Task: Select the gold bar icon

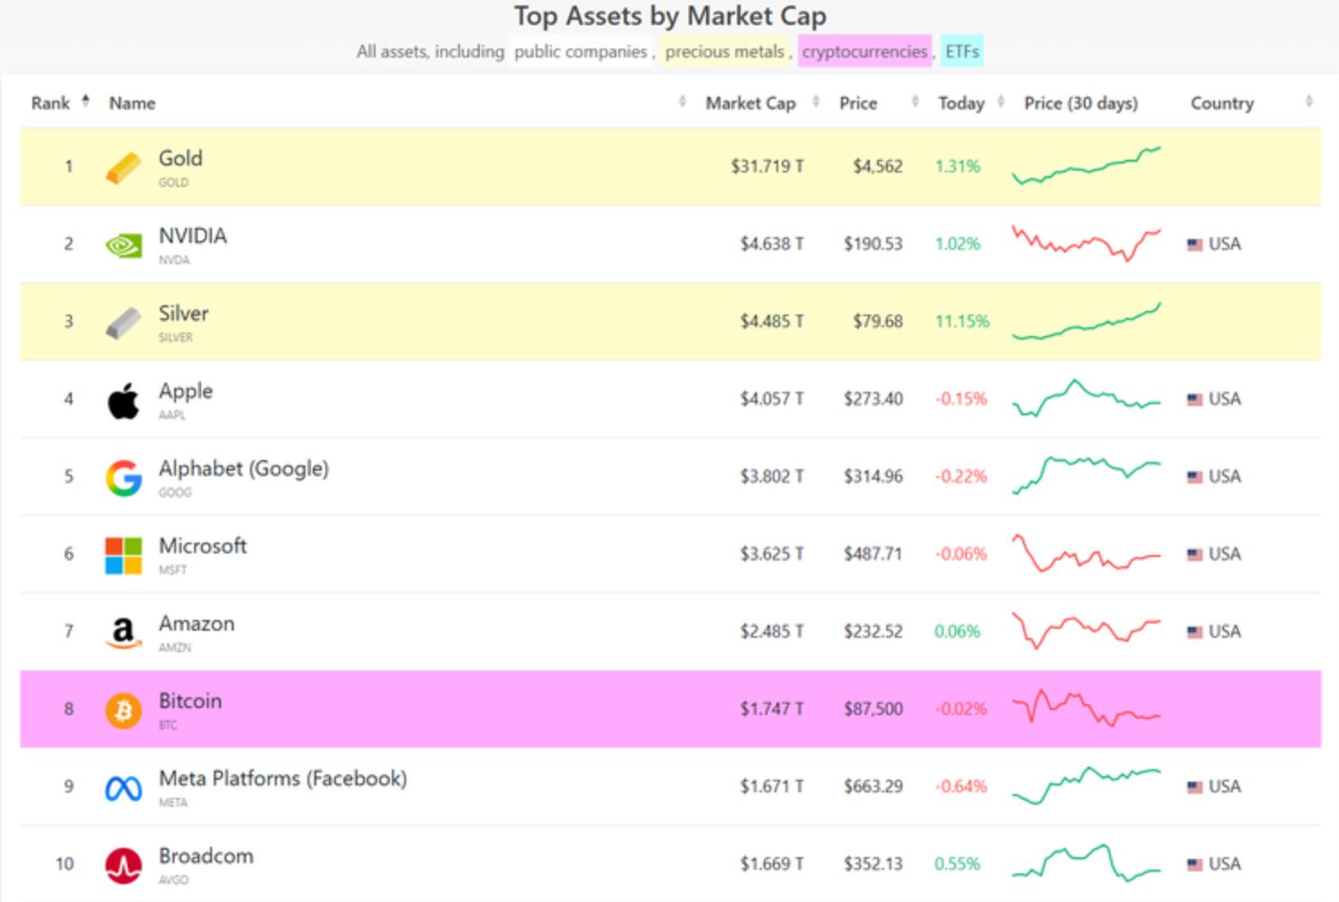Action: pyautogui.click(x=125, y=165)
